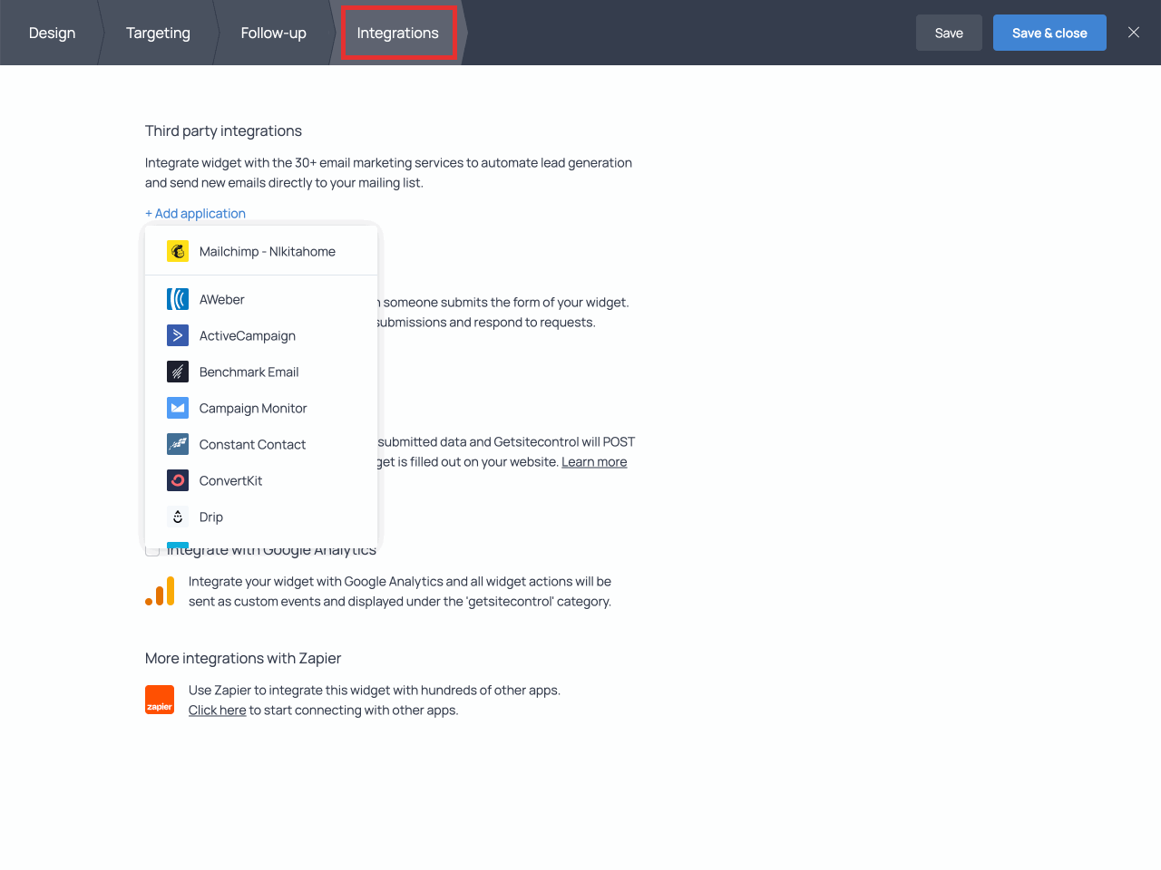Click the orange Zapier logo
This screenshot has width=1161, height=870.
160,700
